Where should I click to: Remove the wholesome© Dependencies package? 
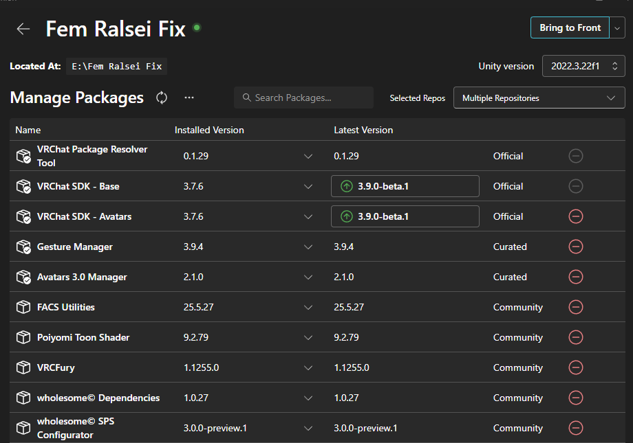point(576,398)
